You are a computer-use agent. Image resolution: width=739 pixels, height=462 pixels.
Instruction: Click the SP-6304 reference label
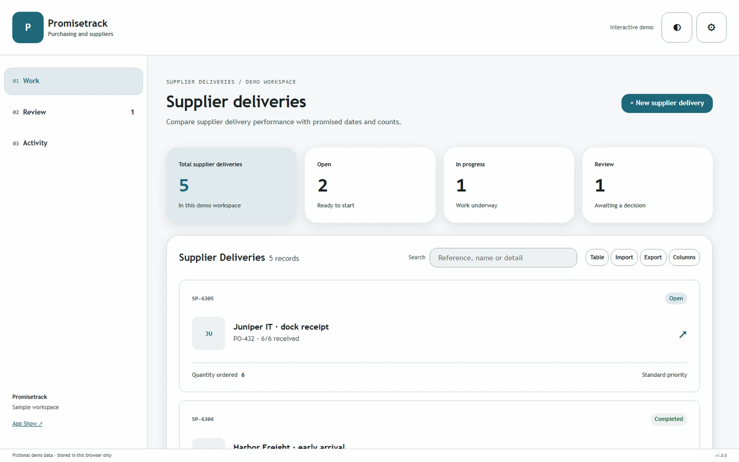tap(203, 419)
